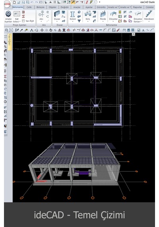Switch to the Çelik ribbon tab
This screenshot has height=227, width=159.
(29, 7)
